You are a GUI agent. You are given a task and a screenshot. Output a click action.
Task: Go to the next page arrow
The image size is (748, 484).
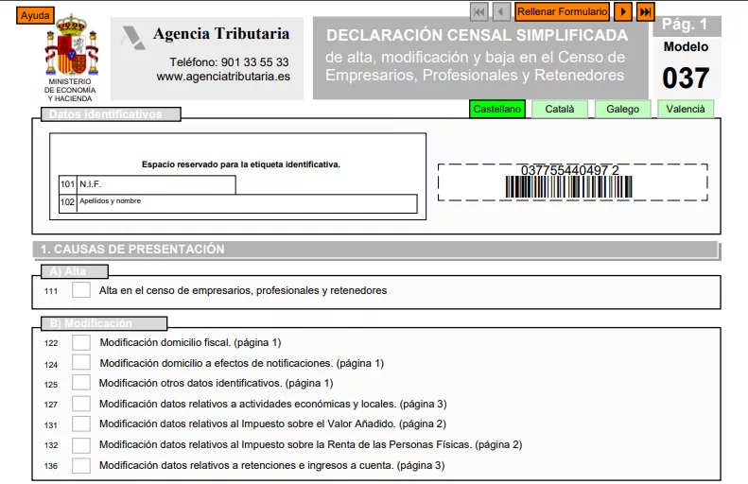(x=623, y=11)
